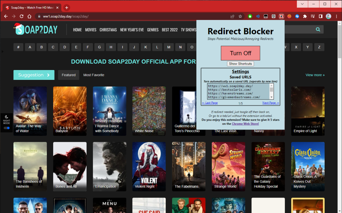Filter titles by the # symbol
Viewport: 342px width, 213px height.
click(18, 47)
